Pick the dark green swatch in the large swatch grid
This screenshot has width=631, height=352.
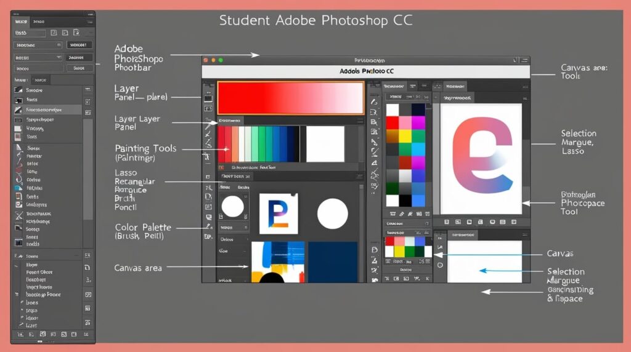pyautogui.click(x=393, y=188)
